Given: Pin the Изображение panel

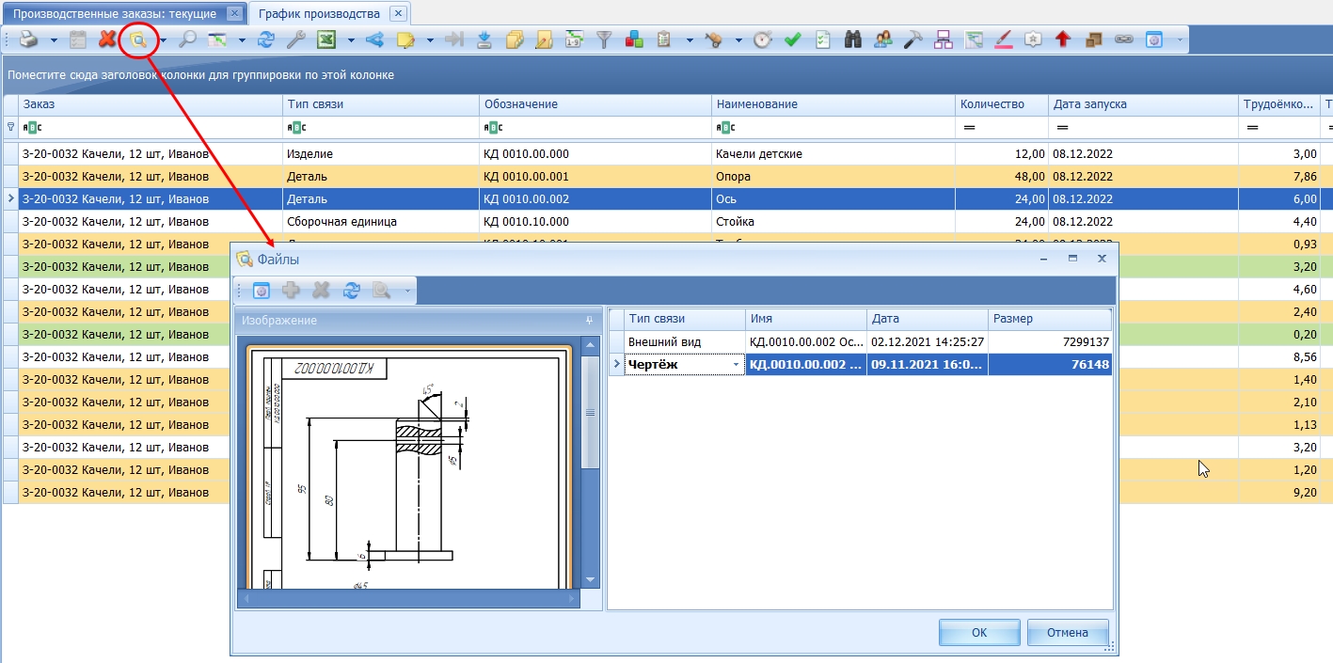Looking at the screenshot, I should (x=590, y=320).
